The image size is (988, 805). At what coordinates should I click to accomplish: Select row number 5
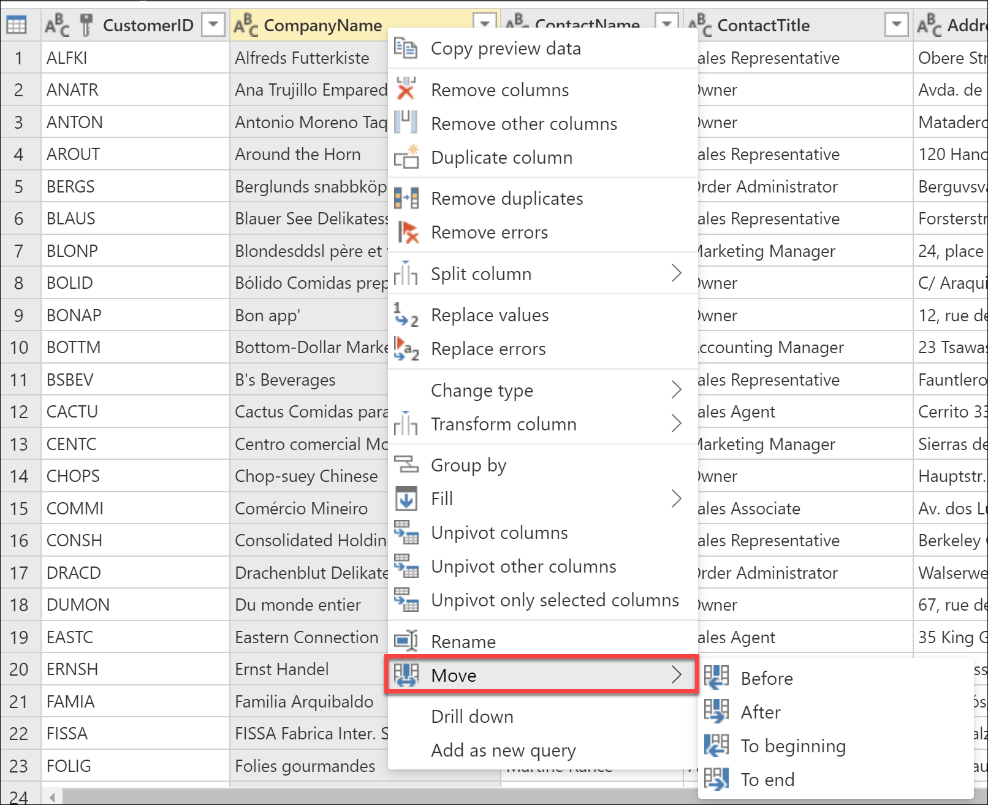click(x=20, y=186)
